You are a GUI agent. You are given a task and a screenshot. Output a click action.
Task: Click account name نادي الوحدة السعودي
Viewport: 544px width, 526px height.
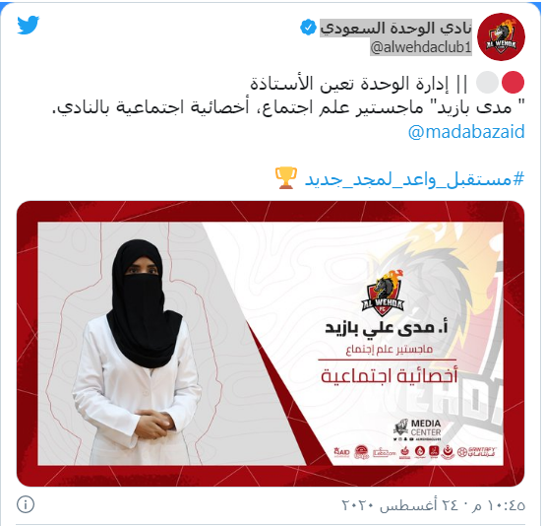click(395, 28)
